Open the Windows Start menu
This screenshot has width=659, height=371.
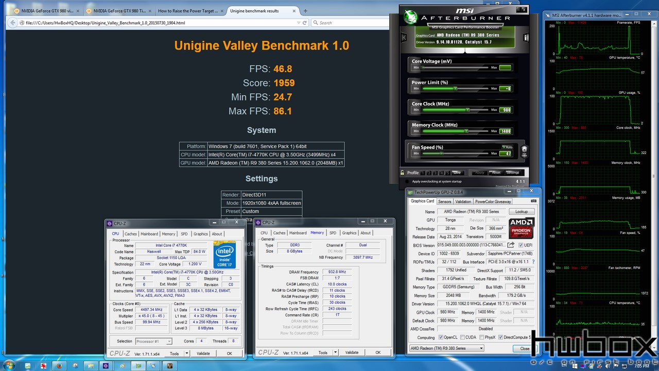click(8, 365)
